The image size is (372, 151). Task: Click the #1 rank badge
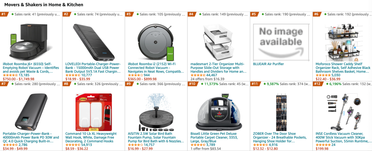(x=3, y=14)
